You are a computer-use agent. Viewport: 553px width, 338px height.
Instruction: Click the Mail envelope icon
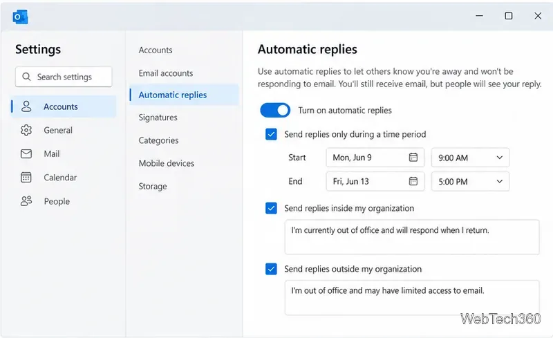click(26, 154)
